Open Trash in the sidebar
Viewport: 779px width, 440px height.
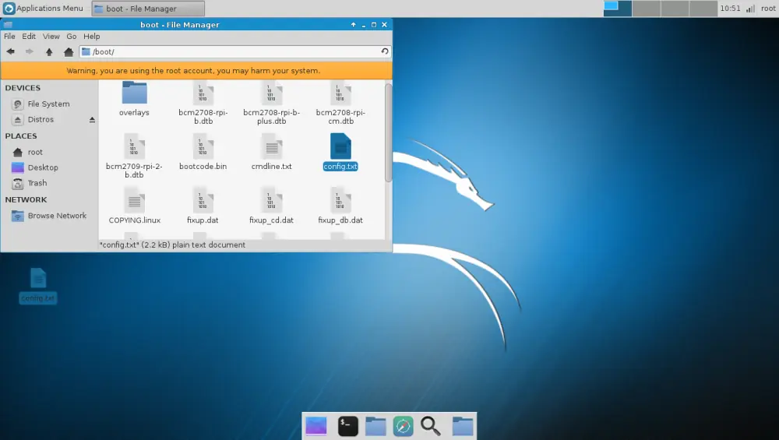tap(37, 183)
